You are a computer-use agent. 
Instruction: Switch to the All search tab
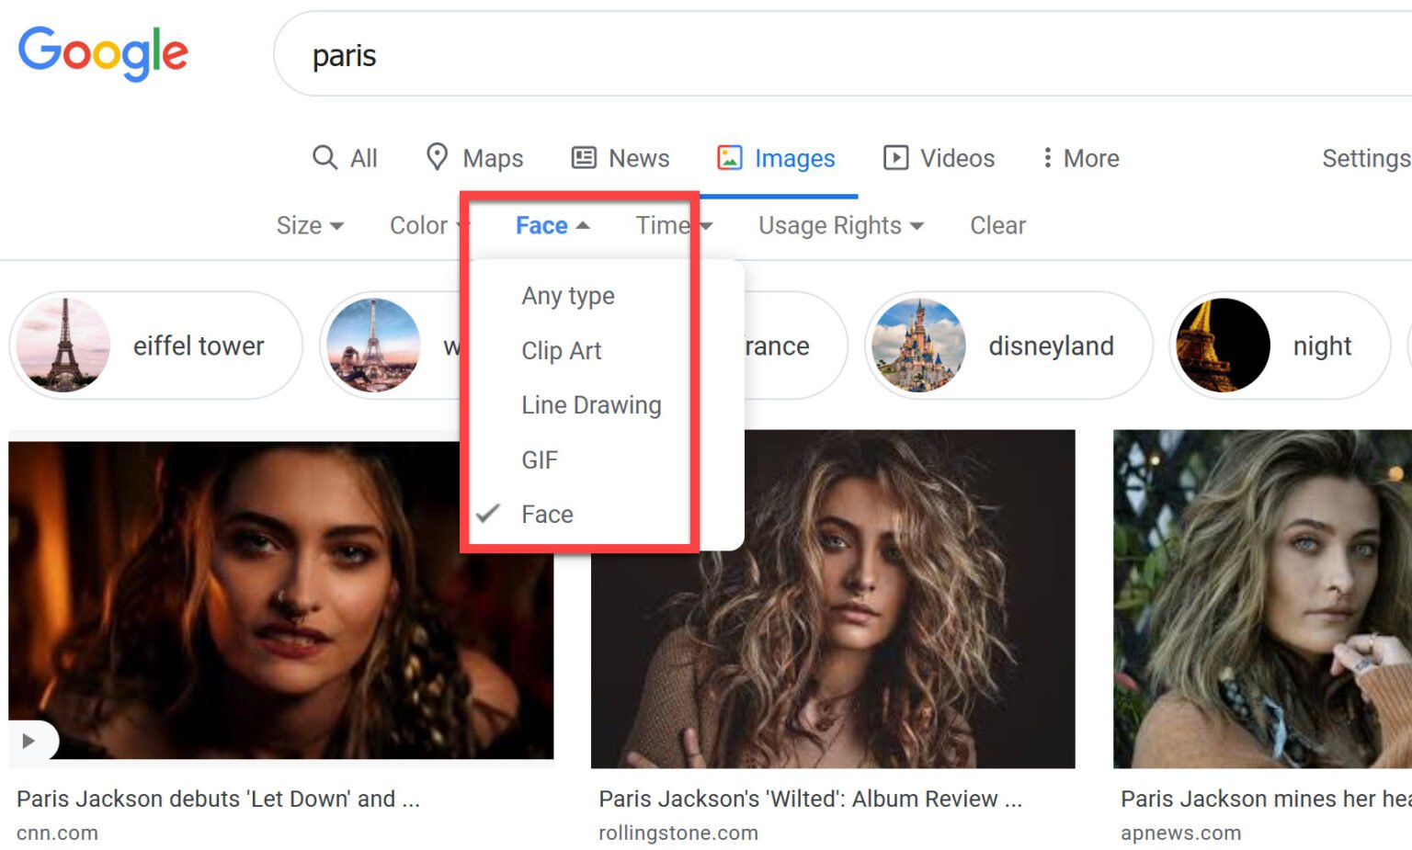[360, 157]
